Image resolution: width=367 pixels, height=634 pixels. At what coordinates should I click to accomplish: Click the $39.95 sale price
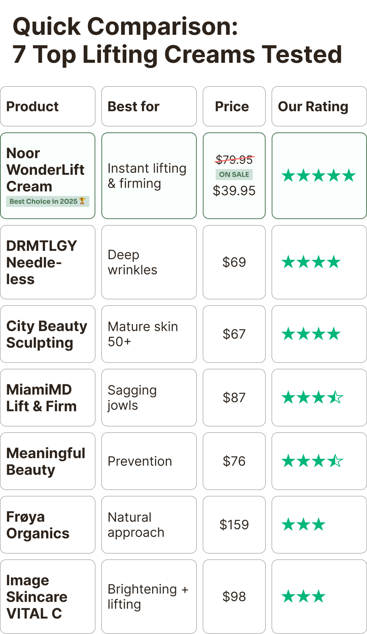(234, 191)
